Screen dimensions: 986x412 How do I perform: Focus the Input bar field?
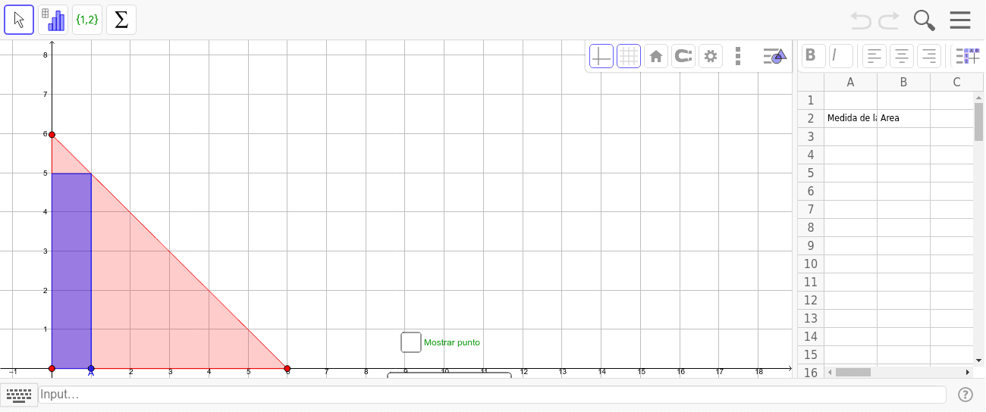coord(491,395)
